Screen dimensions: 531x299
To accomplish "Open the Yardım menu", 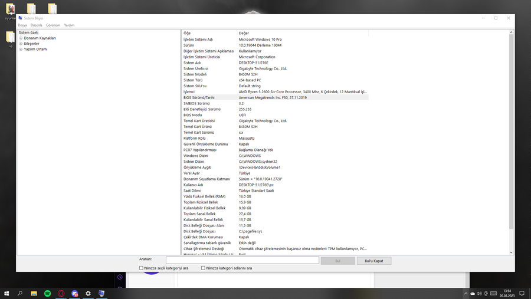I will (69, 25).
